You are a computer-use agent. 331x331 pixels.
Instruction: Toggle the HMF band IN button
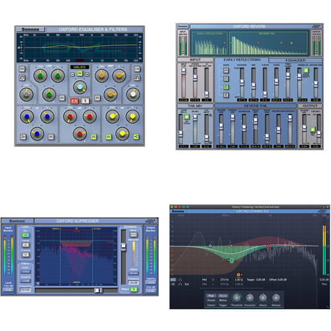pyautogui.click(x=97, y=98)
